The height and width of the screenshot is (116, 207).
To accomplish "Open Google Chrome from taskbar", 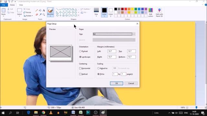I will [x=43, y=112].
